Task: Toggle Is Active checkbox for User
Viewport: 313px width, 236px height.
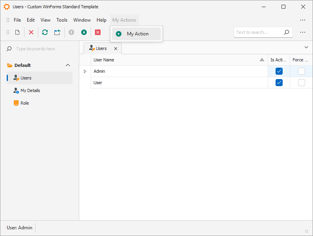Action: 279,83
